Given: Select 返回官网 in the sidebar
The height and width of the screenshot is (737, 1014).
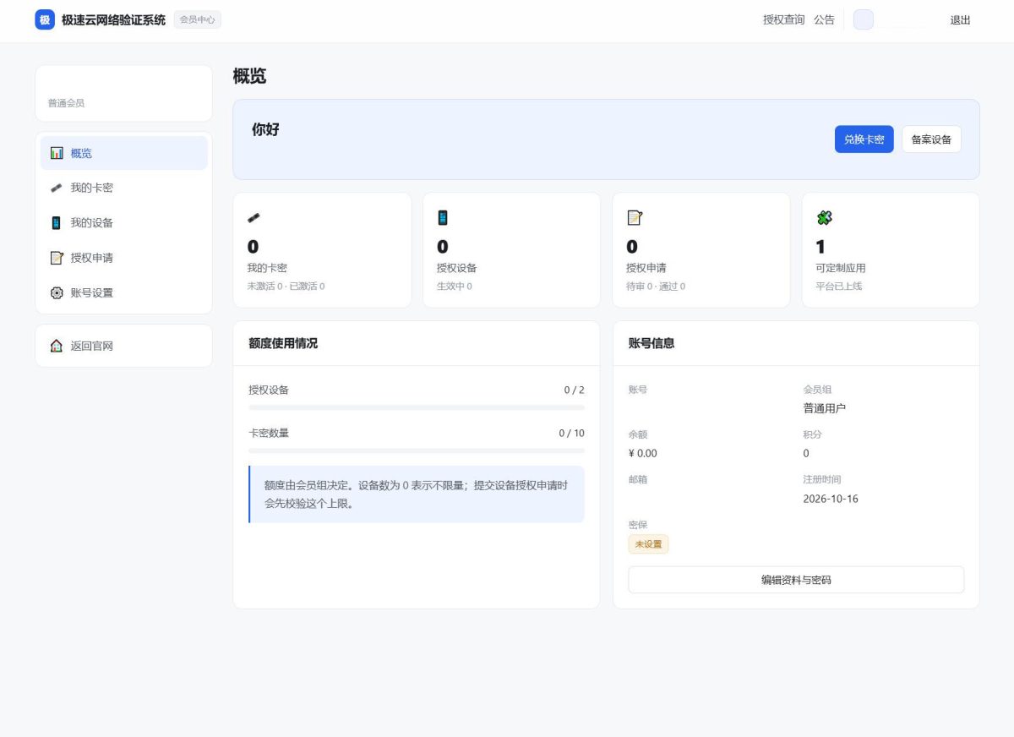Looking at the screenshot, I should (124, 346).
